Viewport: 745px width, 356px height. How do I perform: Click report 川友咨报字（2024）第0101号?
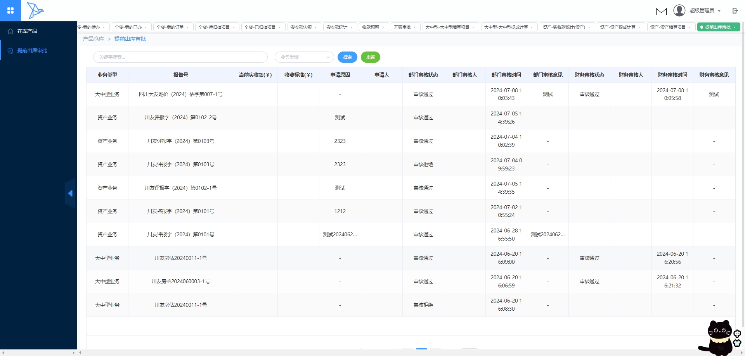180,211
